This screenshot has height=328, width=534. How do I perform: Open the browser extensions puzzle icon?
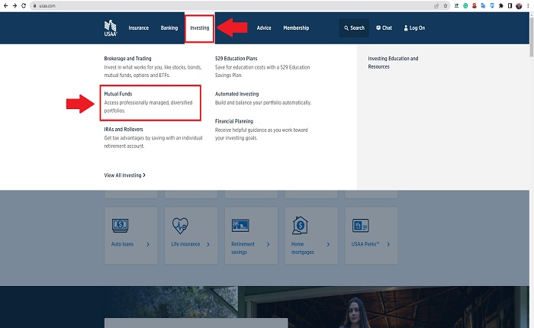tap(501, 6)
